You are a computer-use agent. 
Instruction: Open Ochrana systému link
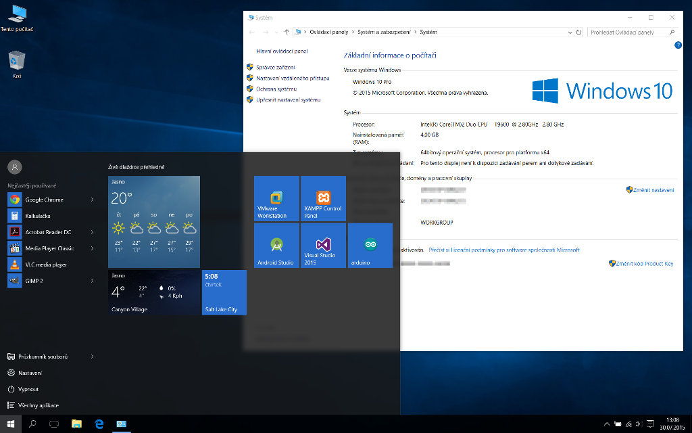click(276, 89)
